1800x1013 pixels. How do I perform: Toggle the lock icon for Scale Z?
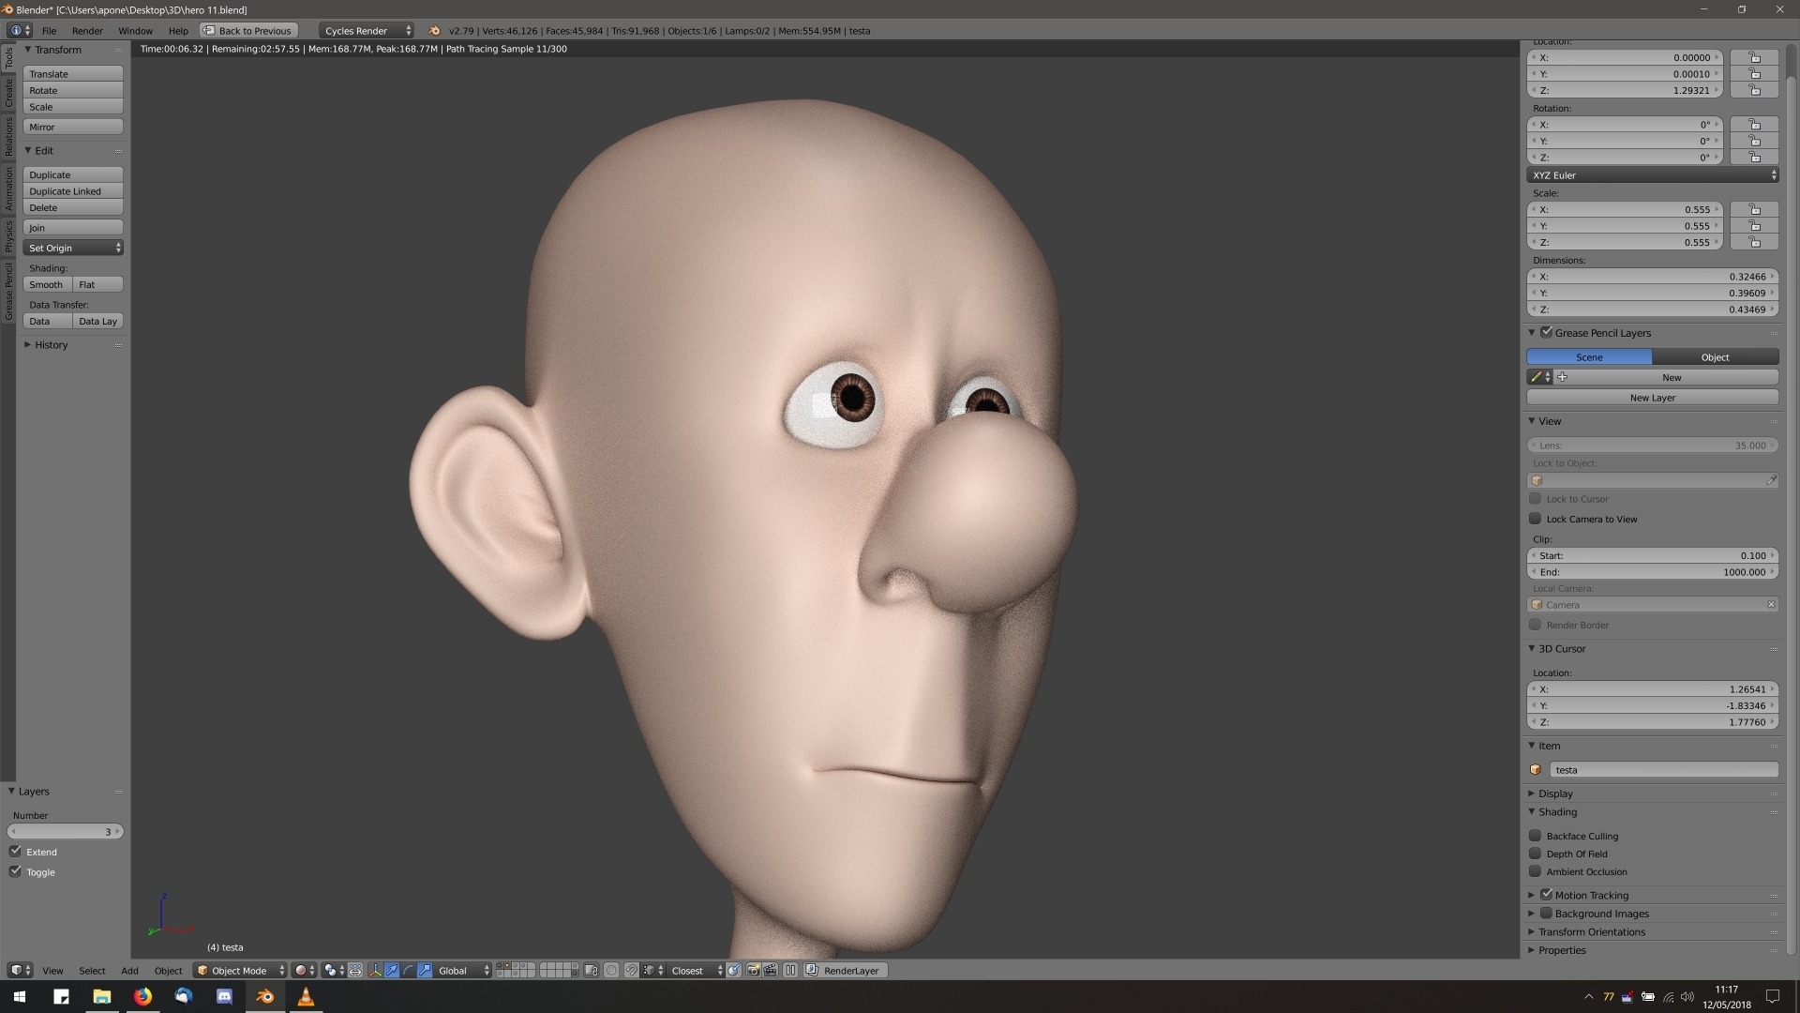pyautogui.click(x=1754, y=242)
